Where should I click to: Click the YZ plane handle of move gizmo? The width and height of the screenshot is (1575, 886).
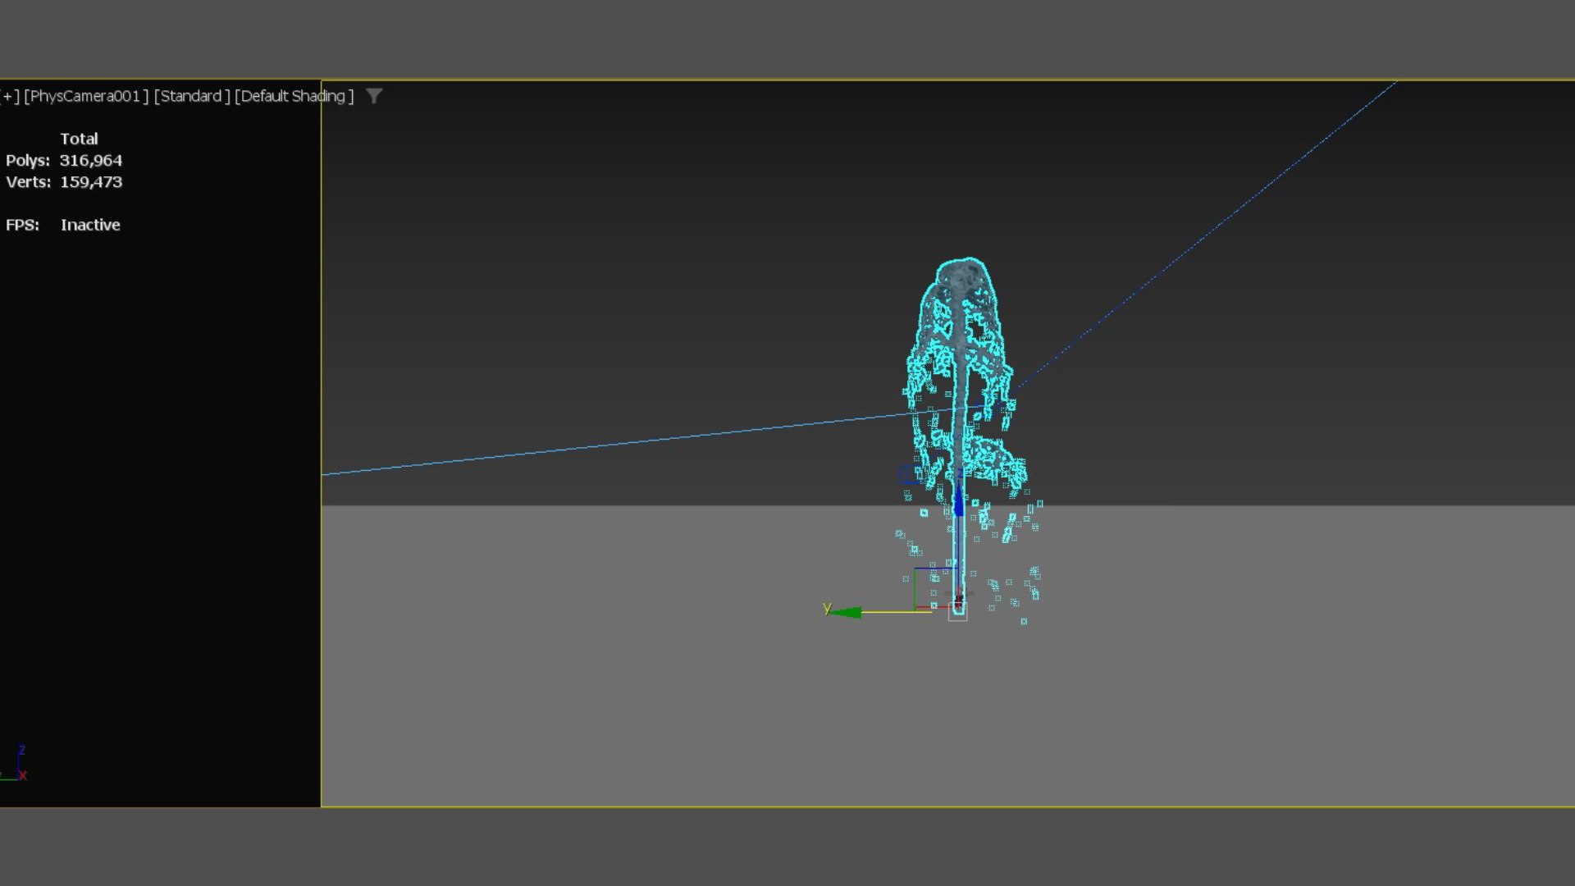tap(934, 587)
